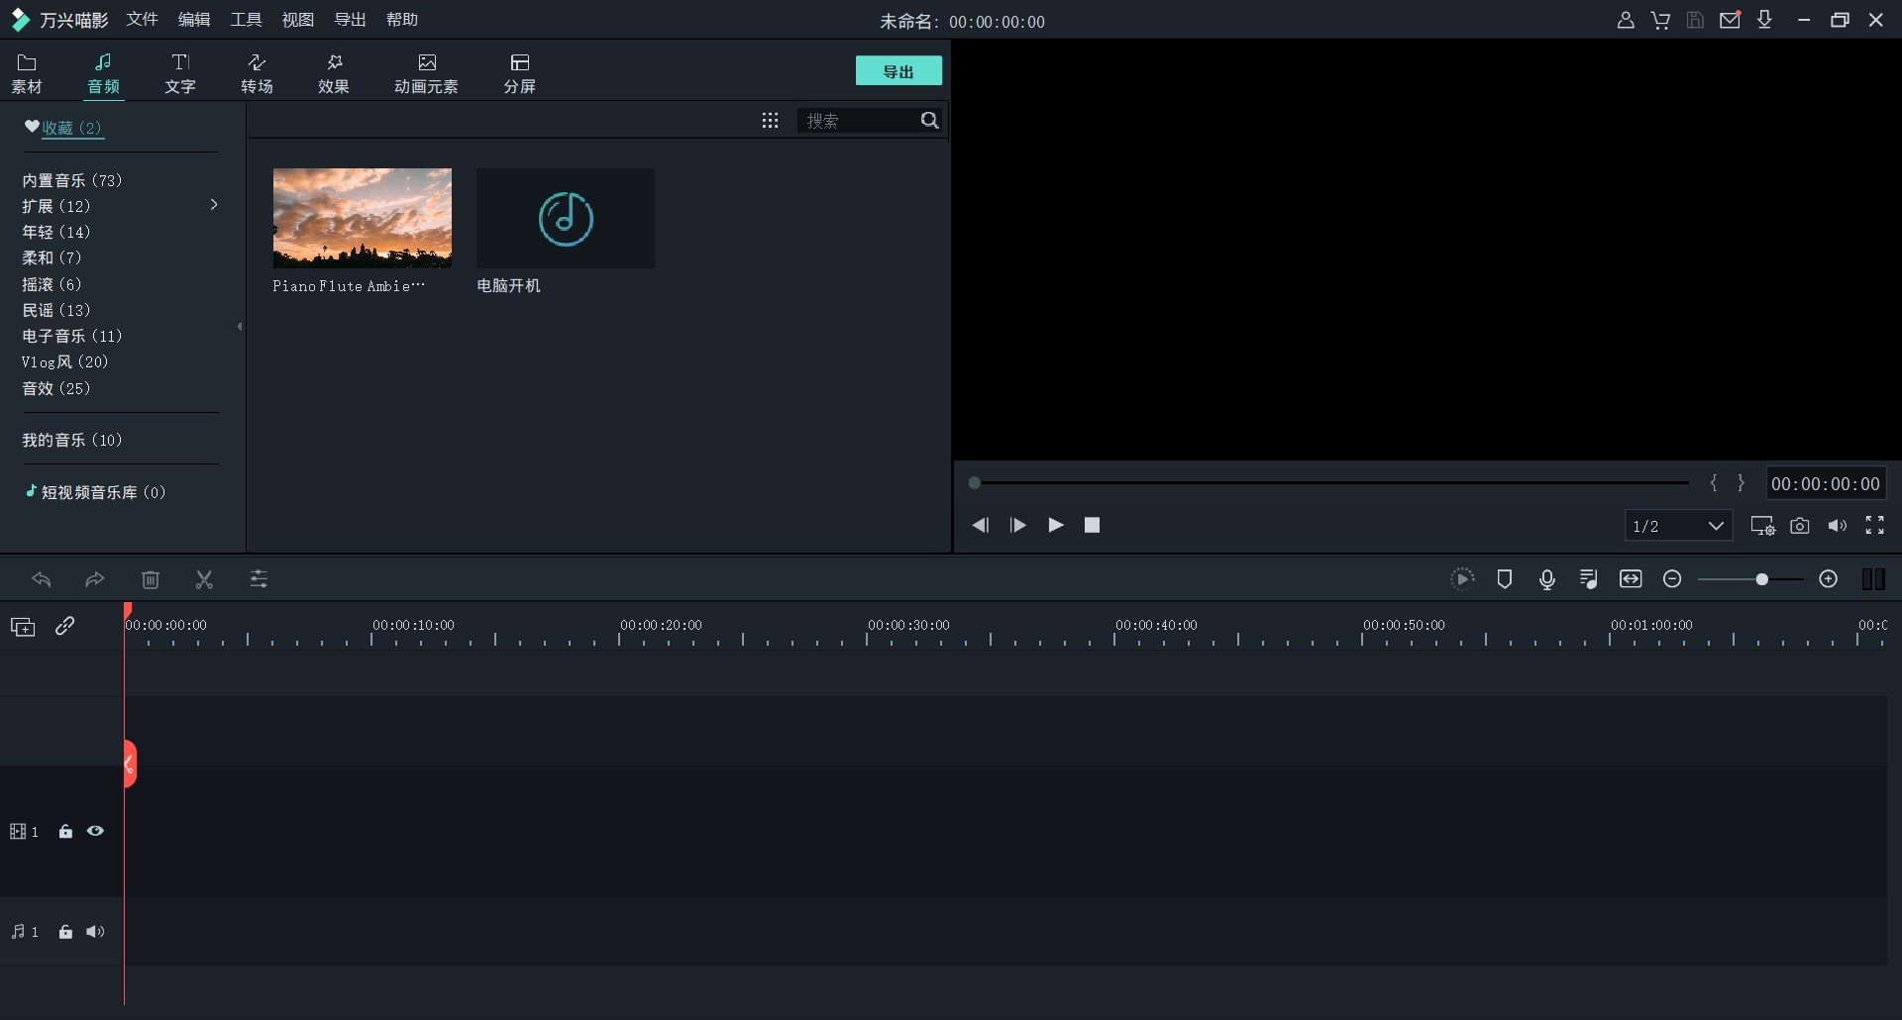Click the add track icon above tracks
The image size is (1902, 1020).
[x=23, y=627]
